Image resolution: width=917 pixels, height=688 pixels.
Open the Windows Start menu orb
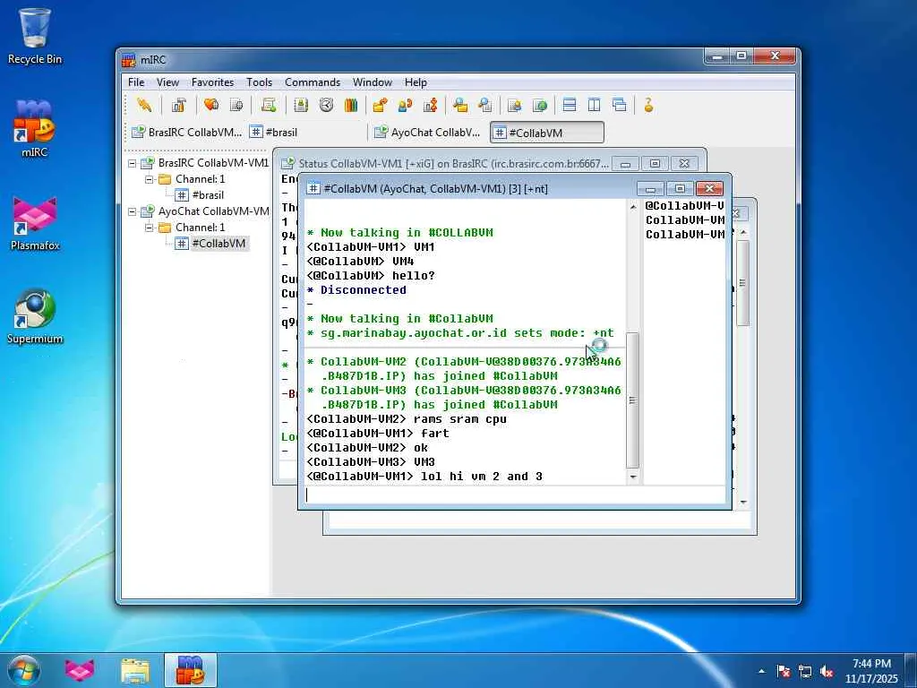(x=24, y=670)
